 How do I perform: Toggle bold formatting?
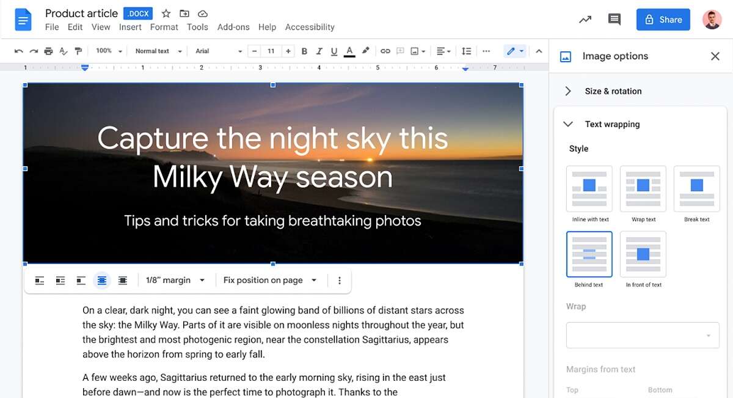(304, 51)
